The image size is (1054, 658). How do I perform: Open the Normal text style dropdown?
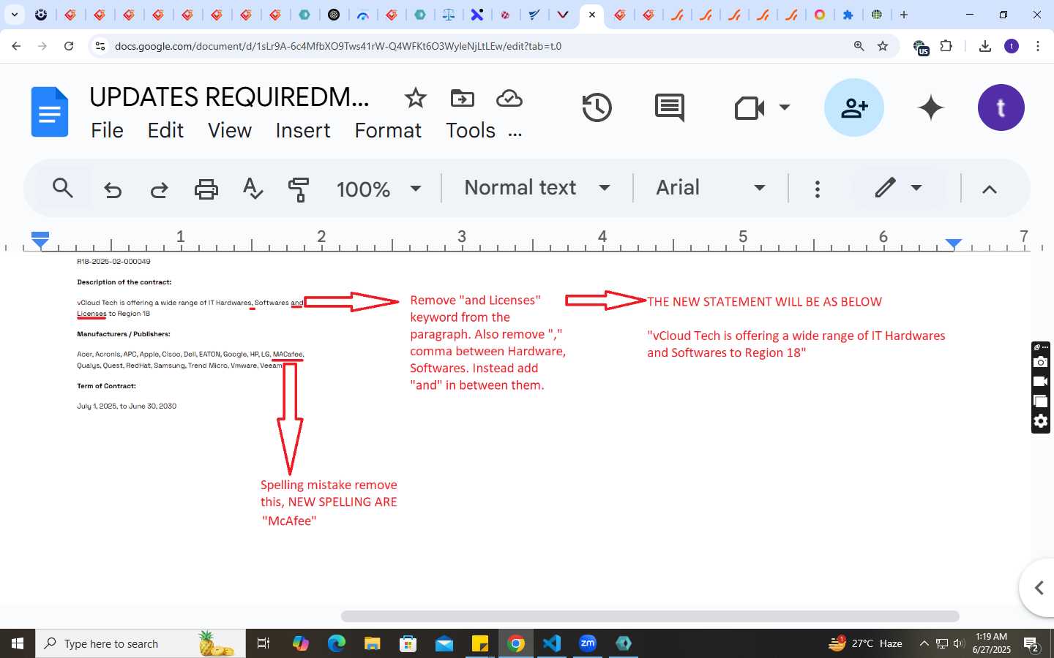click(x=537, y=188)
